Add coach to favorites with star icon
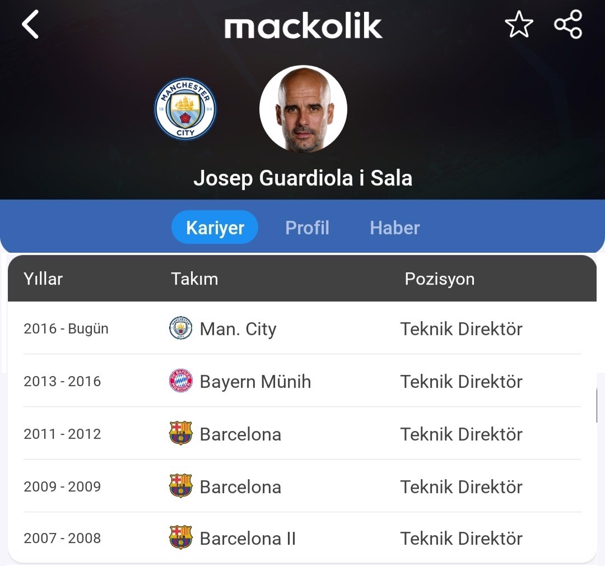 point(519,24)
